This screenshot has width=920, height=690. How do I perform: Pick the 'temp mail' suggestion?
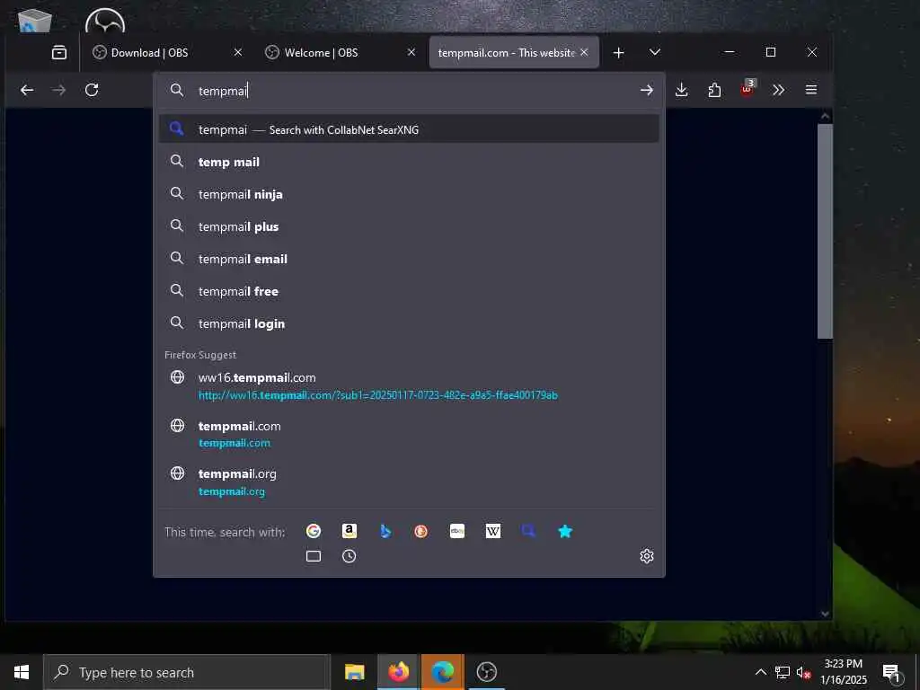[x=409, y=162]
